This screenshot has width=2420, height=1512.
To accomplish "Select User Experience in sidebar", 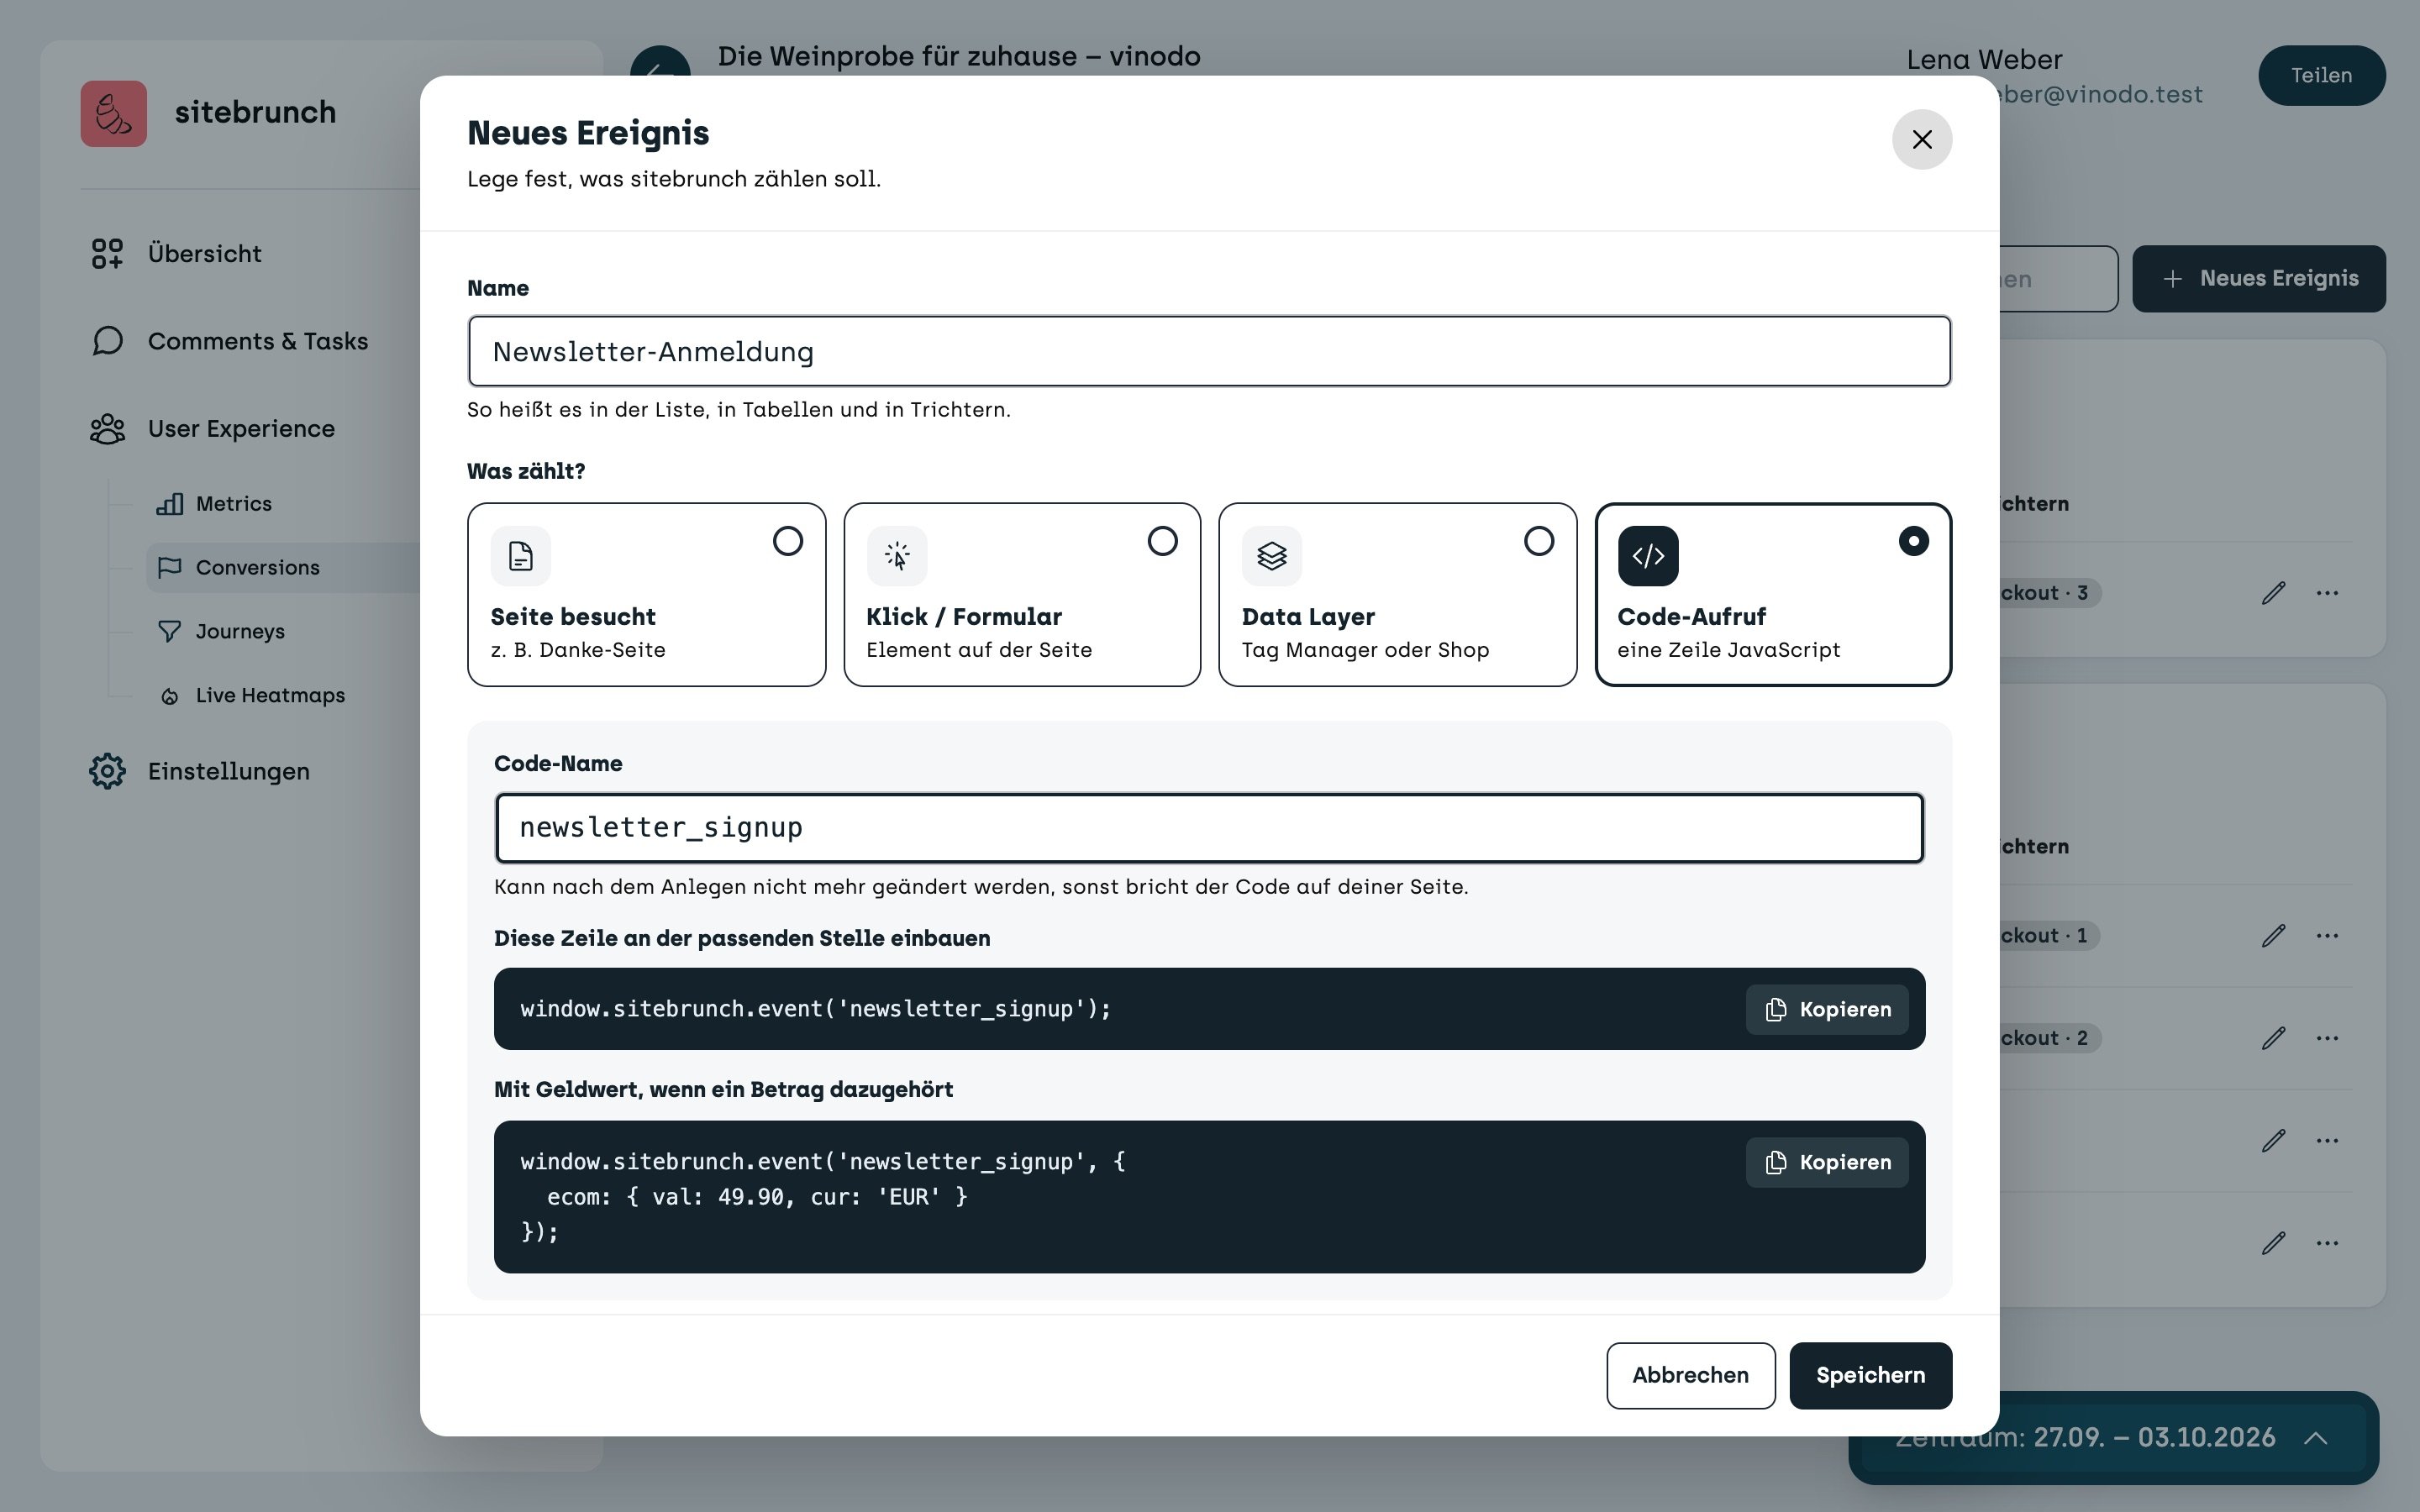I will (x=241, y=429).
